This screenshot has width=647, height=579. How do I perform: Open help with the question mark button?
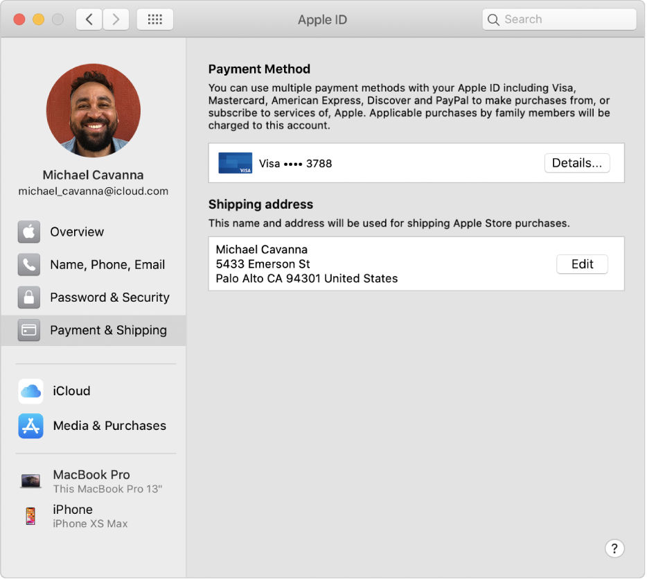614,548
